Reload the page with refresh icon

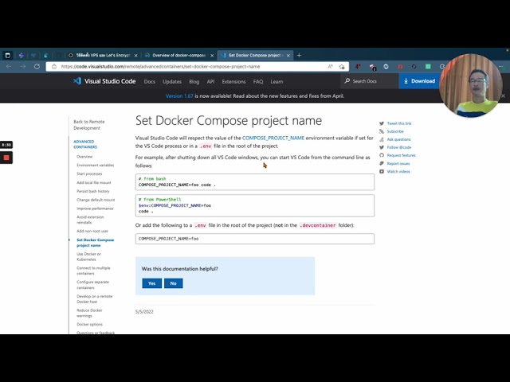coord(37,67)
